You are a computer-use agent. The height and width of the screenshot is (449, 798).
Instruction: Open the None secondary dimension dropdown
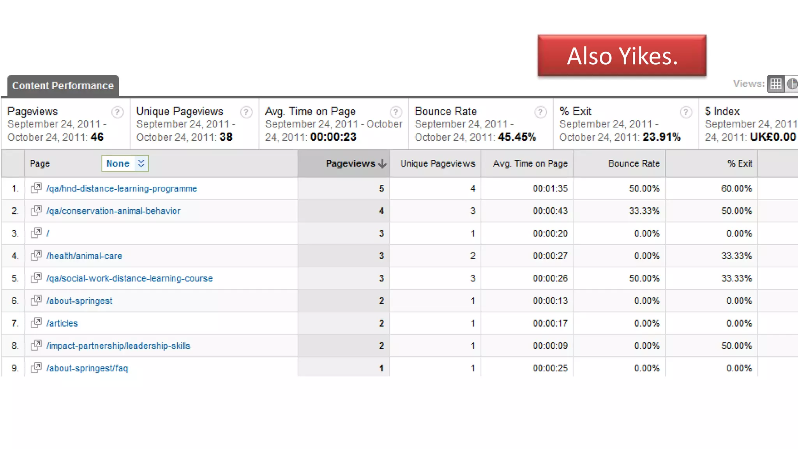pyautogui.click(x=125, y=163)
